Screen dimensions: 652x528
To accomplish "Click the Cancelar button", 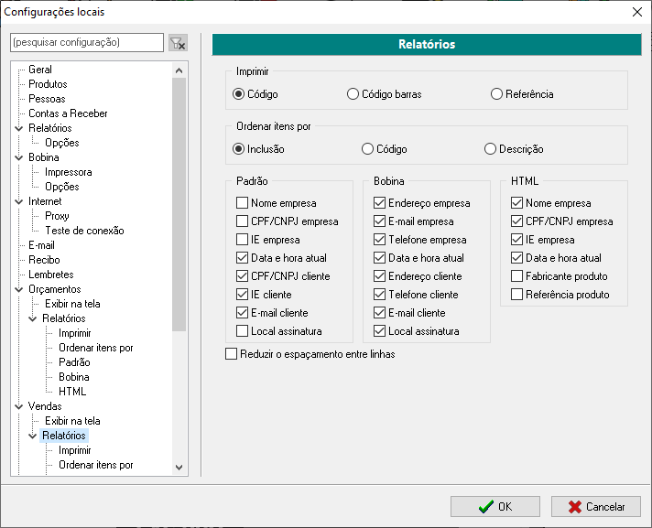I will (595, 507).
